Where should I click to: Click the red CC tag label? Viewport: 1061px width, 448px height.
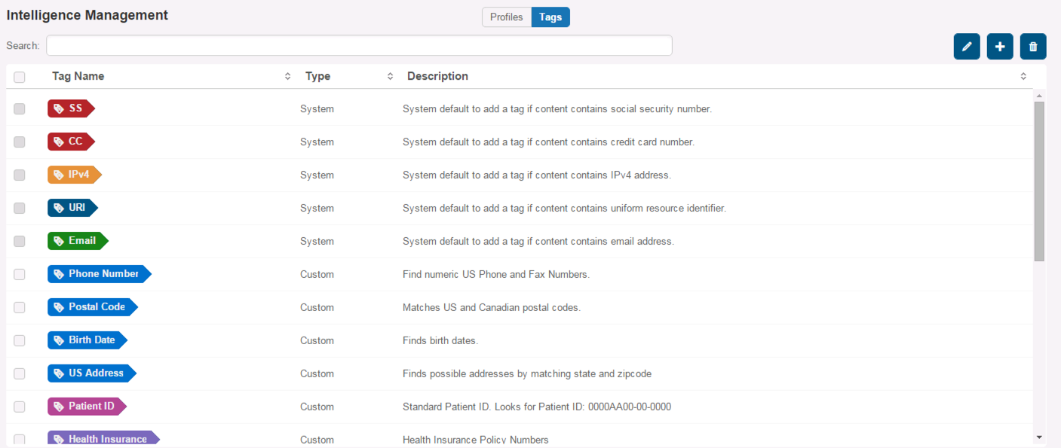71,142
